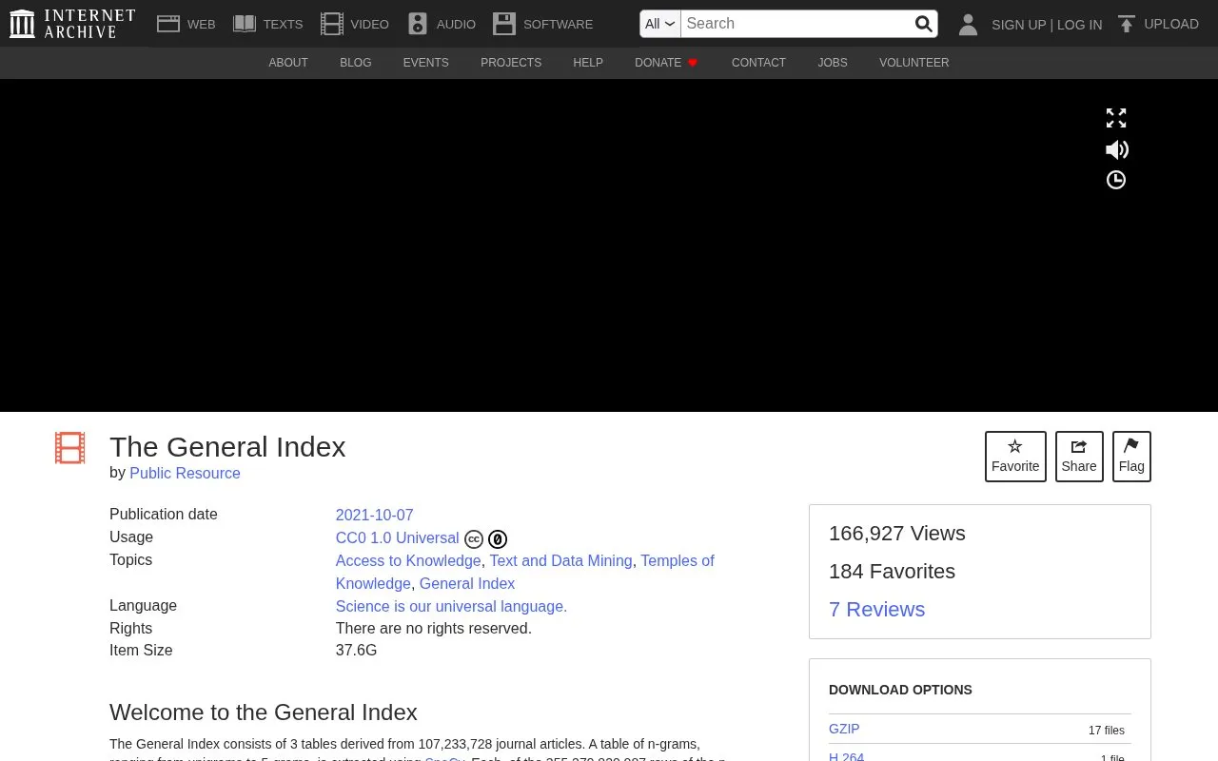
Task: Click the 2021-10-07 publication date link
Action: 374,515
